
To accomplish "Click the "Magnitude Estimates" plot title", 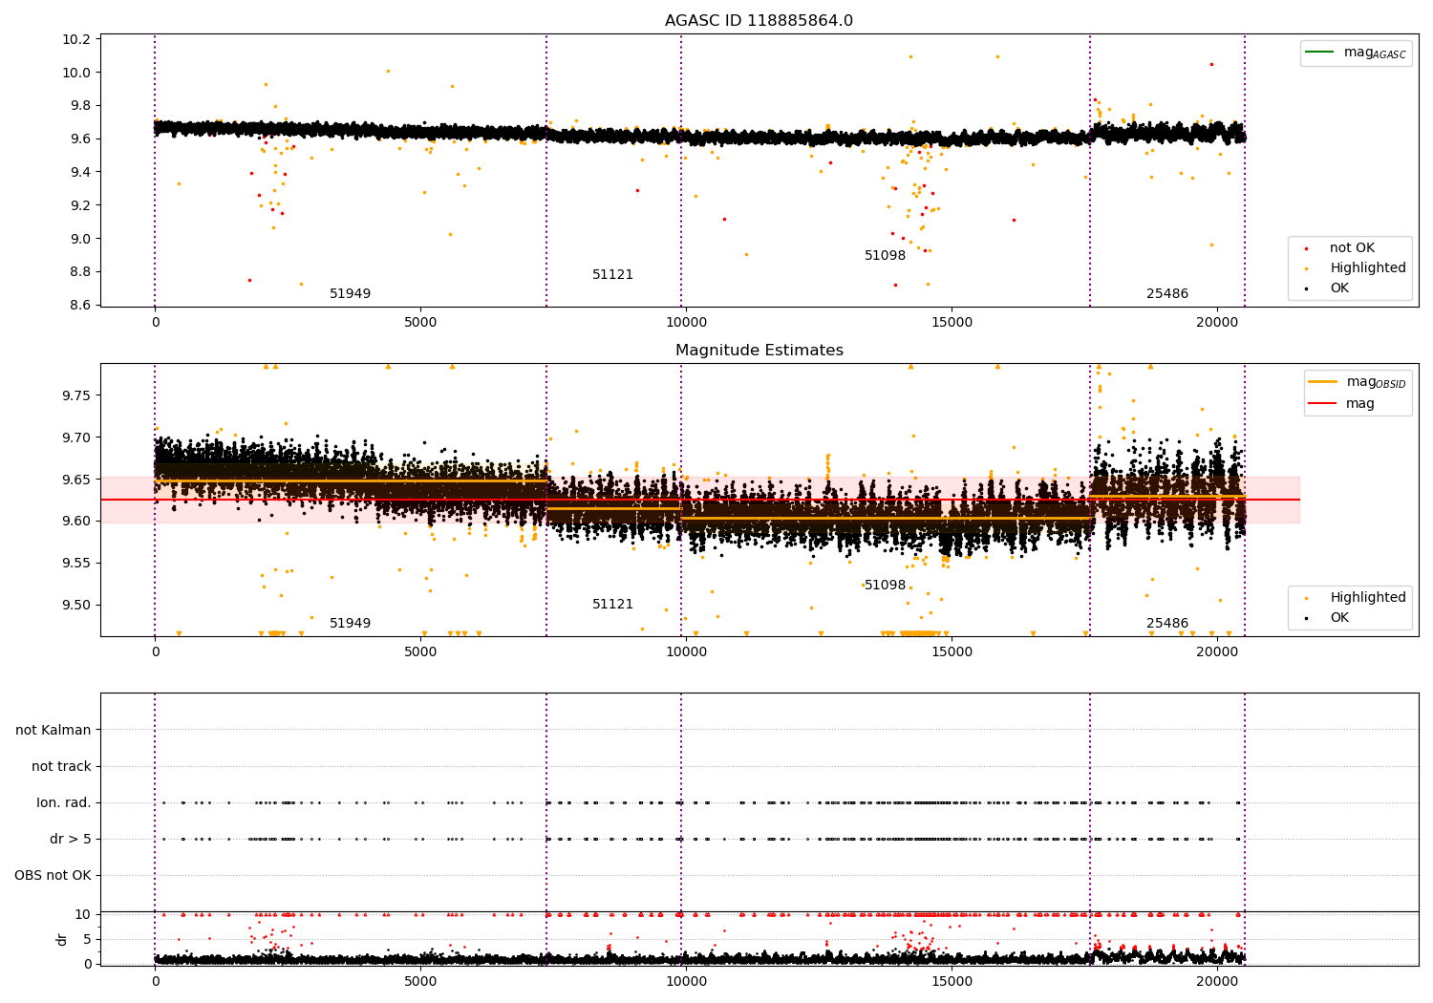I will coord(759,351).
